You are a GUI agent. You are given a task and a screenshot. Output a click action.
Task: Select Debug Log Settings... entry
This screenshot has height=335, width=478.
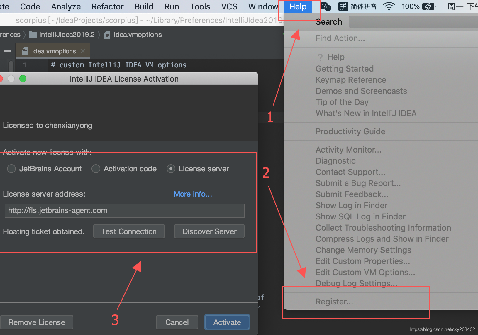point(356,283)
